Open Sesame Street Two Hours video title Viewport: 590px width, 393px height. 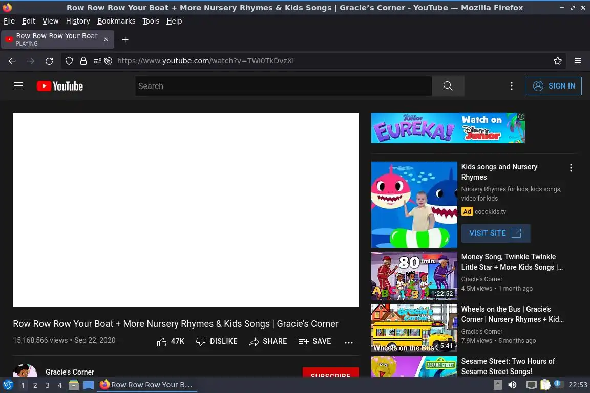pyautogui.click(x=508, y=366)
